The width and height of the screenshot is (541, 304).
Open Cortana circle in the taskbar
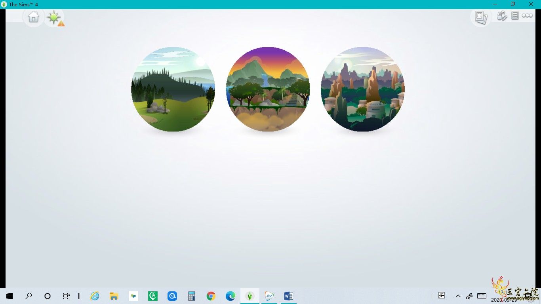click(48, 296)
